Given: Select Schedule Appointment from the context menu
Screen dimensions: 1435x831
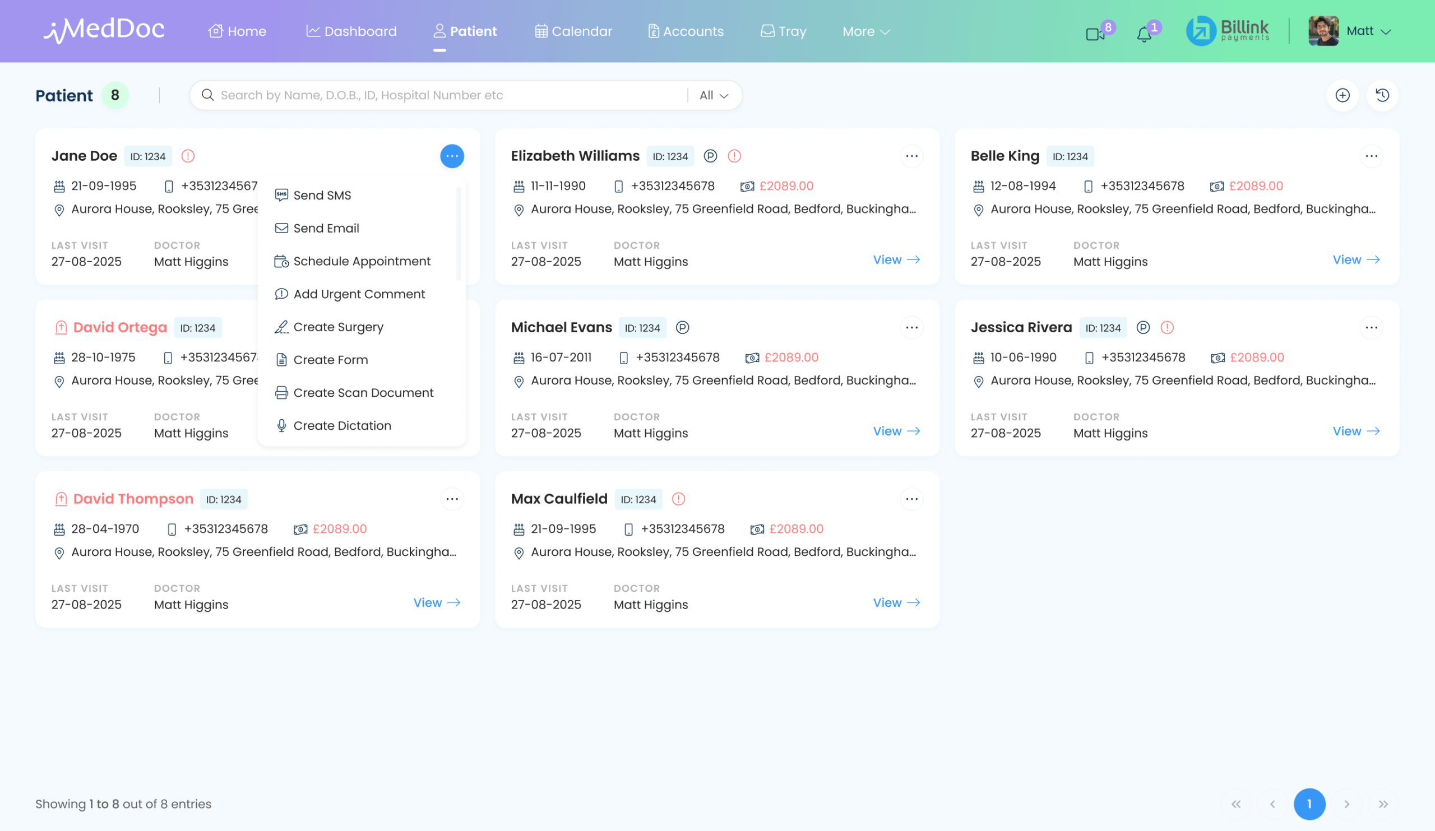Looking at the screenshot, I should click(362, 261).
